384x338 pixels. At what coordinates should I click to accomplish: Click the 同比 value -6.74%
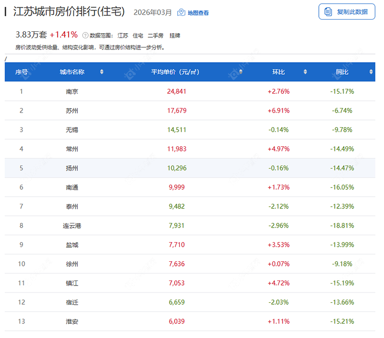(342, 110)
